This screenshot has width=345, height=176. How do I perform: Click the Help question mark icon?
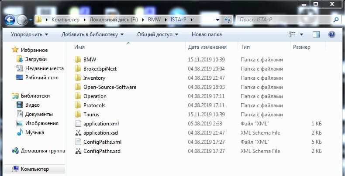(331, 34)
